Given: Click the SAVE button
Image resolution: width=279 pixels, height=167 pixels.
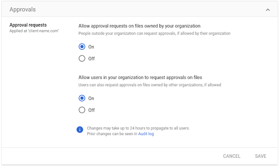Looking at the screenshot, I should 261,156.
